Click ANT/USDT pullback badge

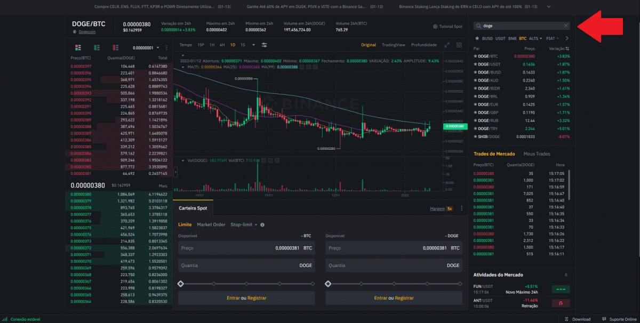(x=561, y=303)
